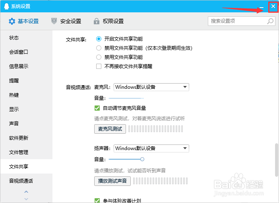Viewport: 279px width, 203px height.
Task: Click the hint text 请点麦克风测试，对着麦克风说话进行试听
Action: [139, 119]
